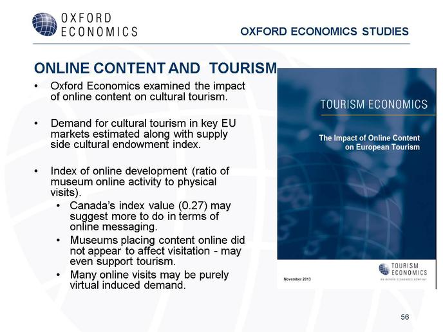Click the report cover thumbnail image

(357, 178)
